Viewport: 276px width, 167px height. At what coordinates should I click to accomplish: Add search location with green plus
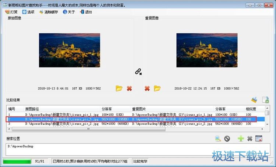coord(241,138)
